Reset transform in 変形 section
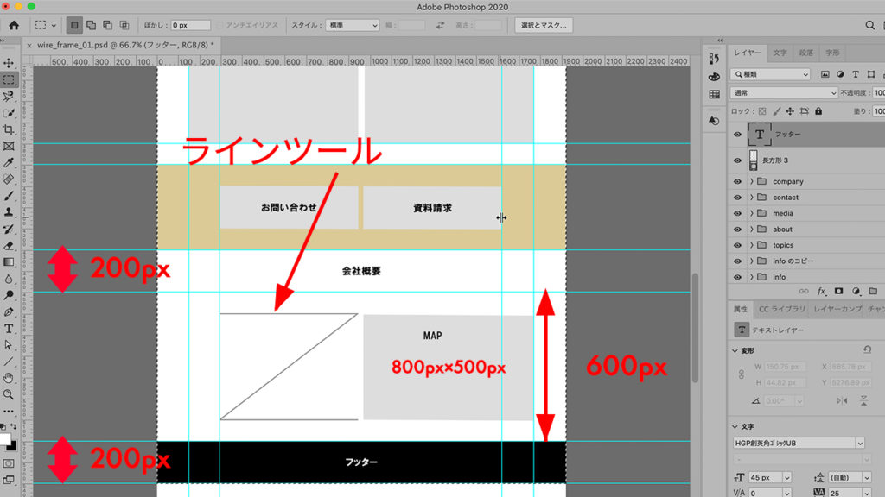 coord(867,350)
